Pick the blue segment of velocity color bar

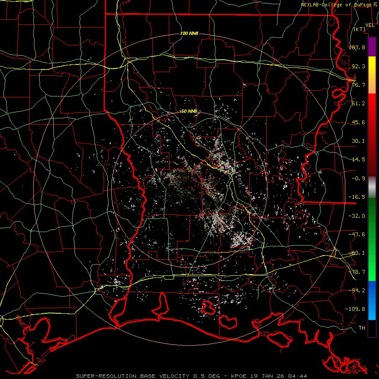(372, 300)
